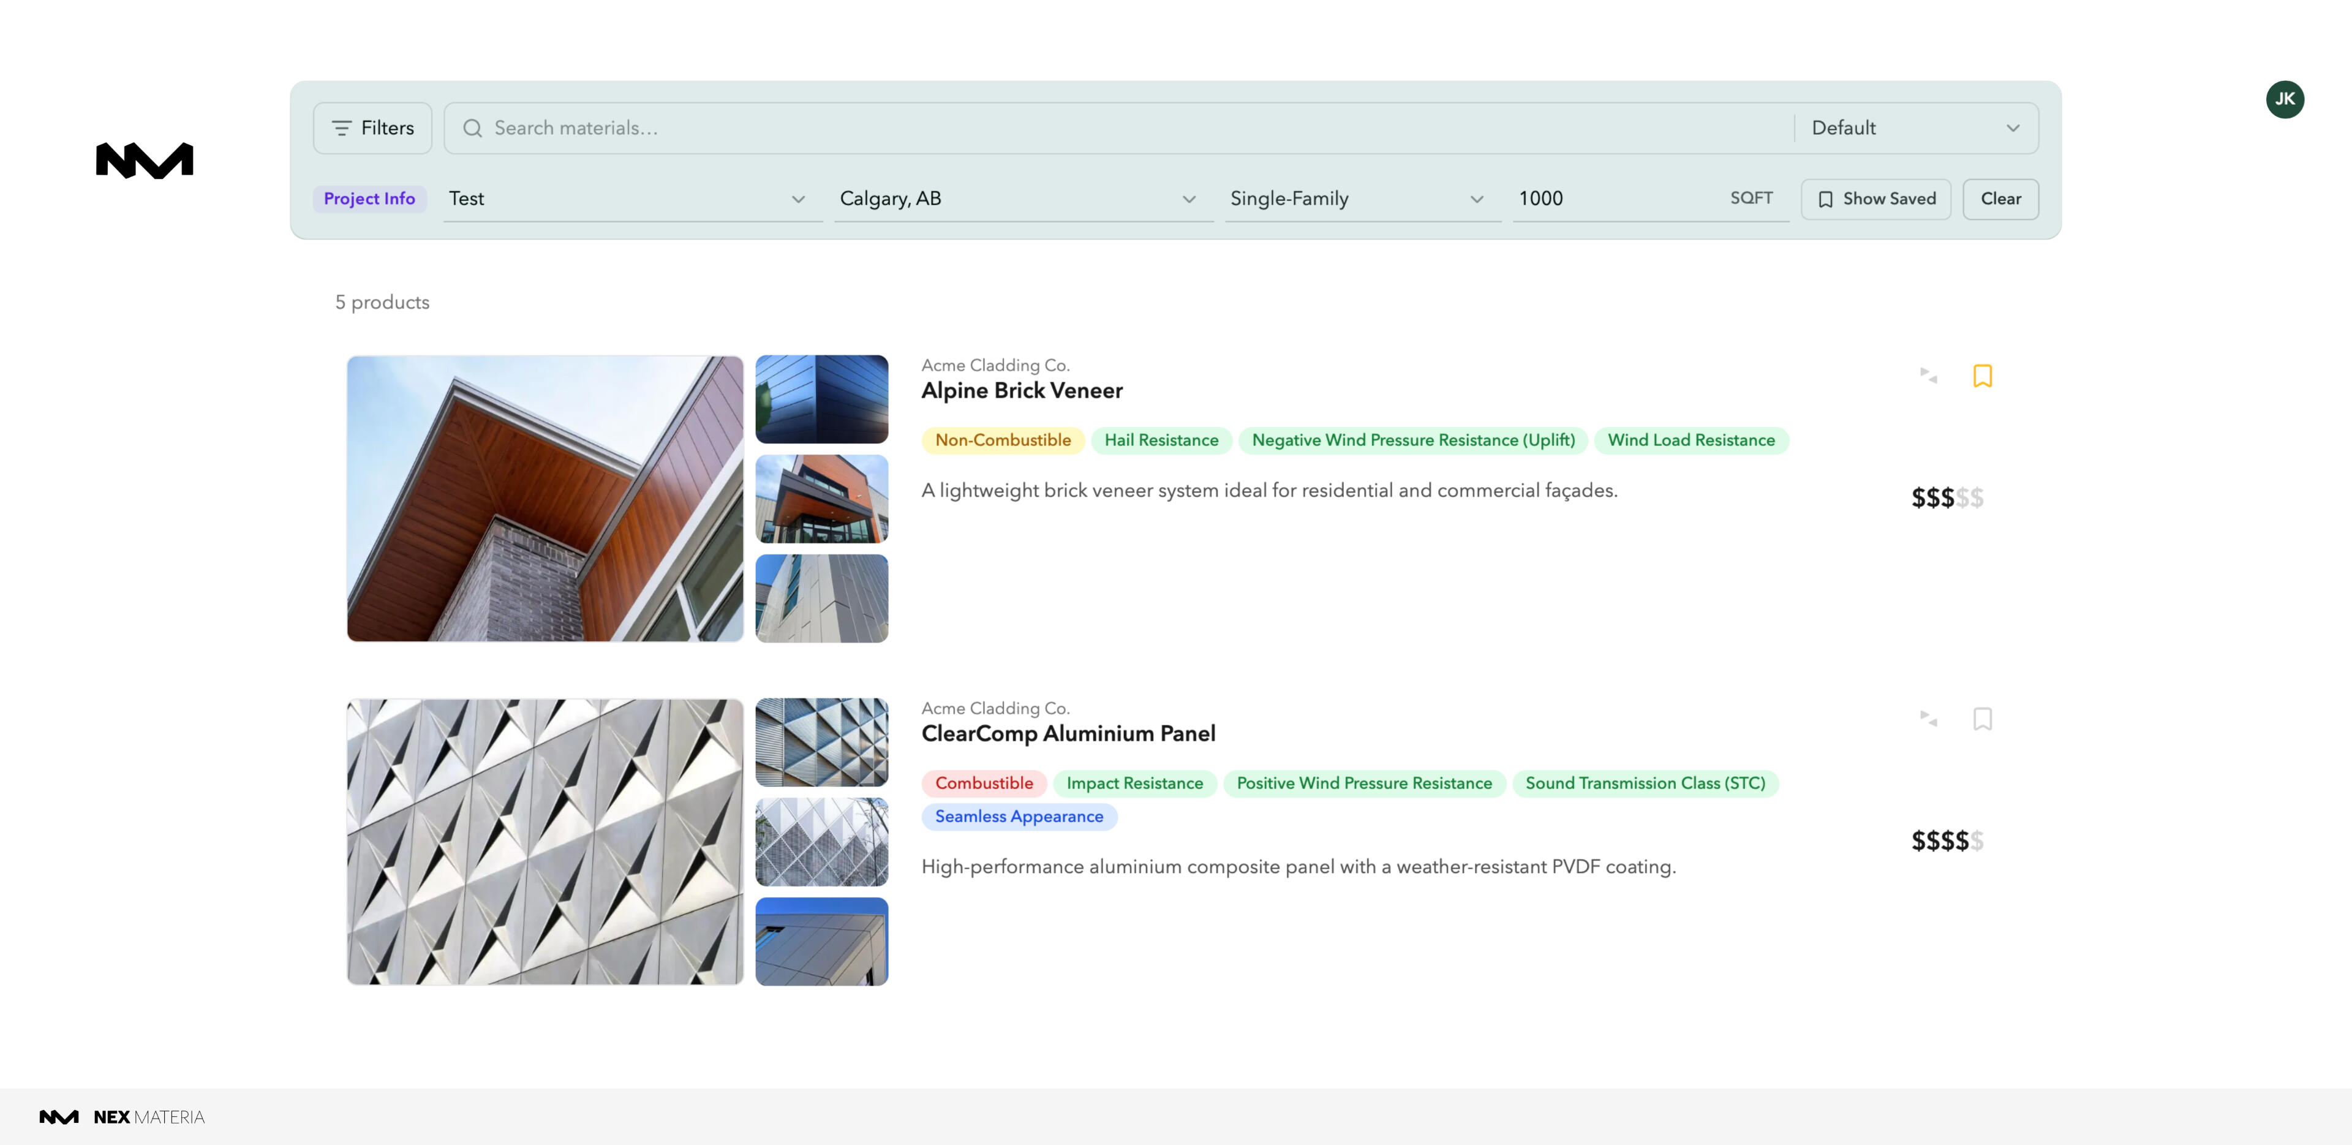Open the JK user avatar menu
This screenshot has height=1145, width=2352.
(2285, 99)
